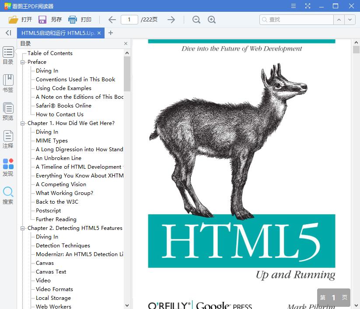Zoom out on the current page

click(x=196, y=20)
